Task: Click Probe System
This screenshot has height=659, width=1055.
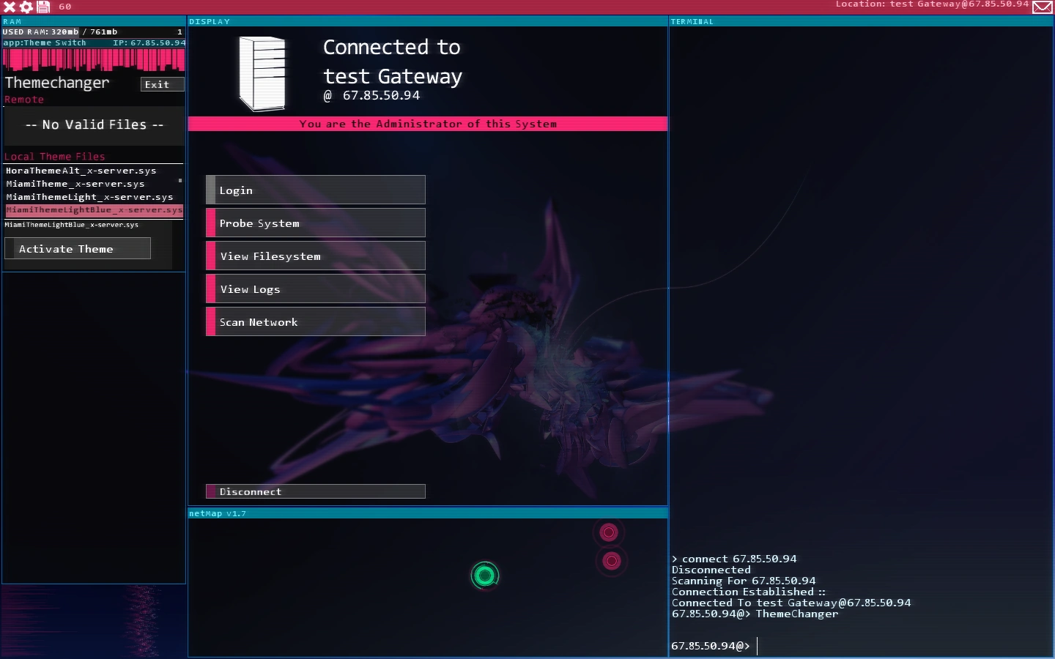Action: [x=316, y=223]
